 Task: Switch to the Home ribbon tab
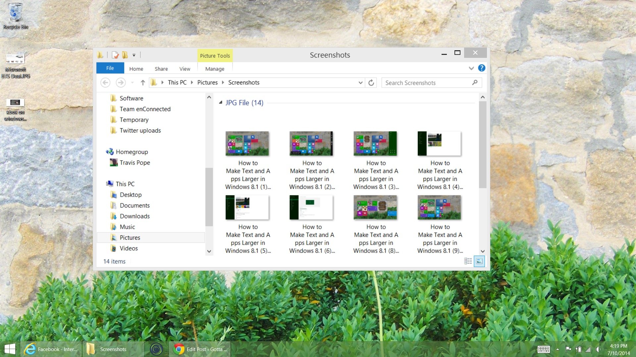136,69
